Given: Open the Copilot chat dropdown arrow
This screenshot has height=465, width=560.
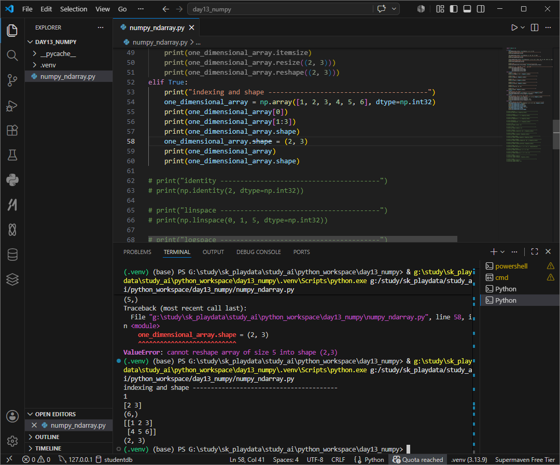Looking at the screenshot, I should point(394,9).
